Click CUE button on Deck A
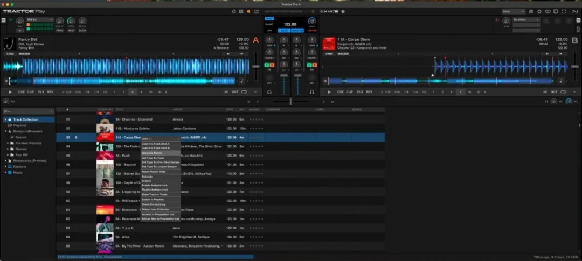The height and width of the screenshot is (261, 582). coord(22,92)
